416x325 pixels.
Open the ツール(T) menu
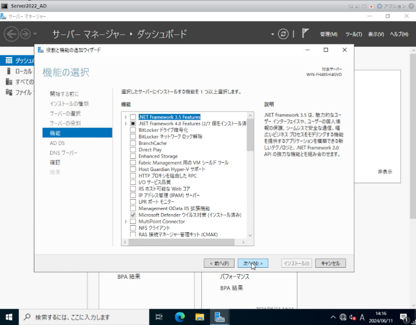coord(354,34)
